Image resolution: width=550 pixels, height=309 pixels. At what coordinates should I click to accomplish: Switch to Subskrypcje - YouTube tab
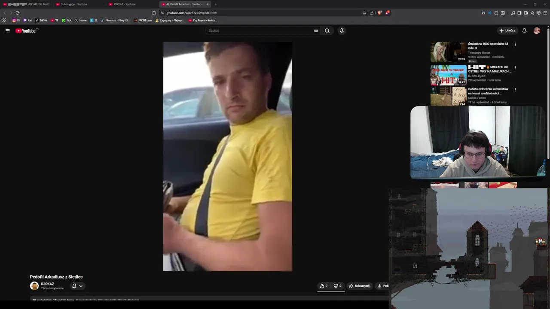77,4
